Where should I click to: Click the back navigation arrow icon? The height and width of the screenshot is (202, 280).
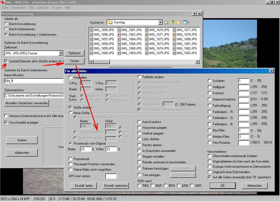point(166,22)
